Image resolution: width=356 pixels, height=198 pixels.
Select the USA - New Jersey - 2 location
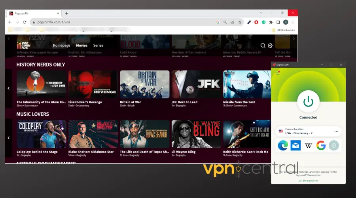click(x=308, y=131)
